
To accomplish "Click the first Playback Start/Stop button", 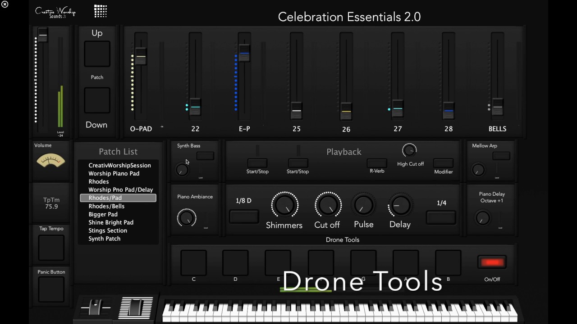I will coord(257,163).
